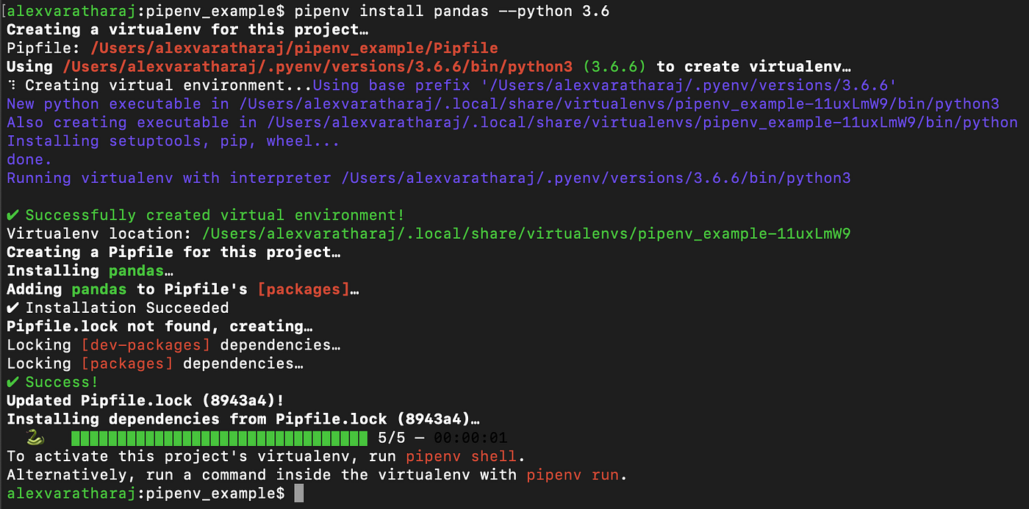Click the green checkmark before Successfully created message

point(12,214)
